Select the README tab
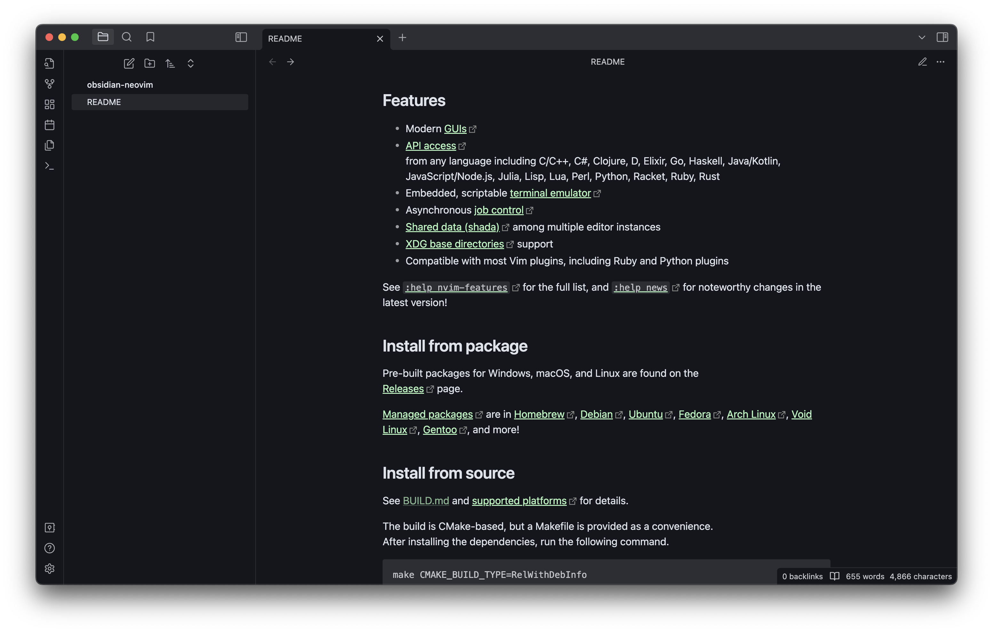993x632 pixels. click(x=326, y=39)
